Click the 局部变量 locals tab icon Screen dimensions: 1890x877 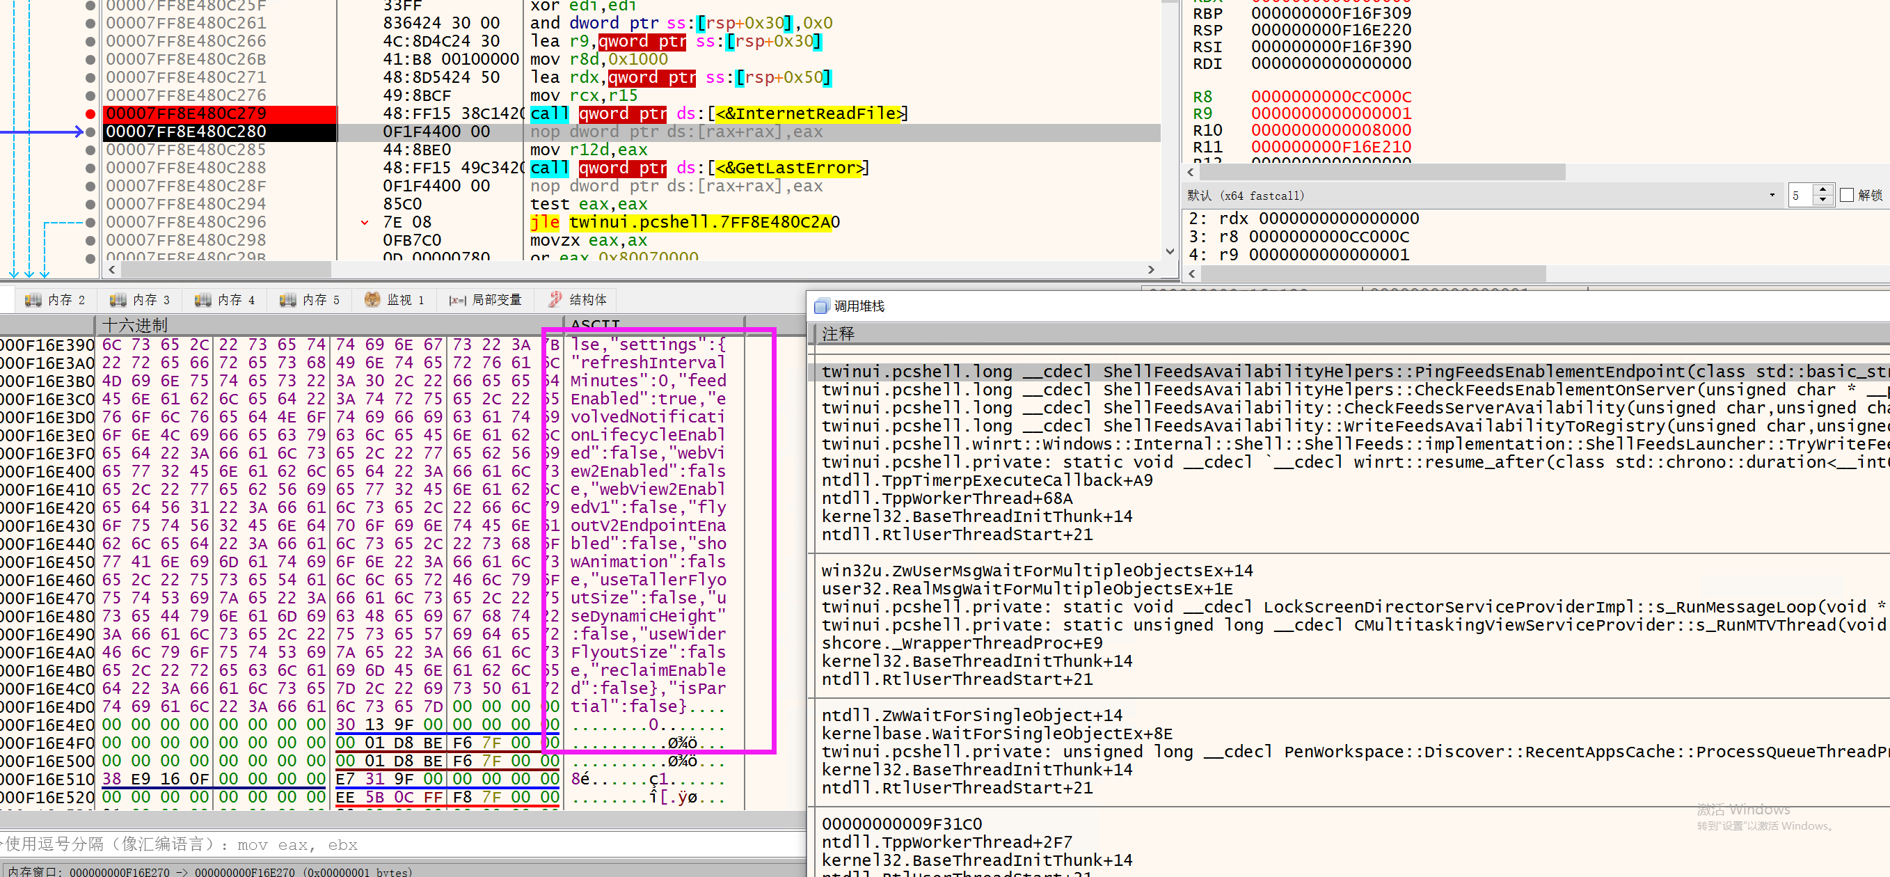(x=458, y=300)
